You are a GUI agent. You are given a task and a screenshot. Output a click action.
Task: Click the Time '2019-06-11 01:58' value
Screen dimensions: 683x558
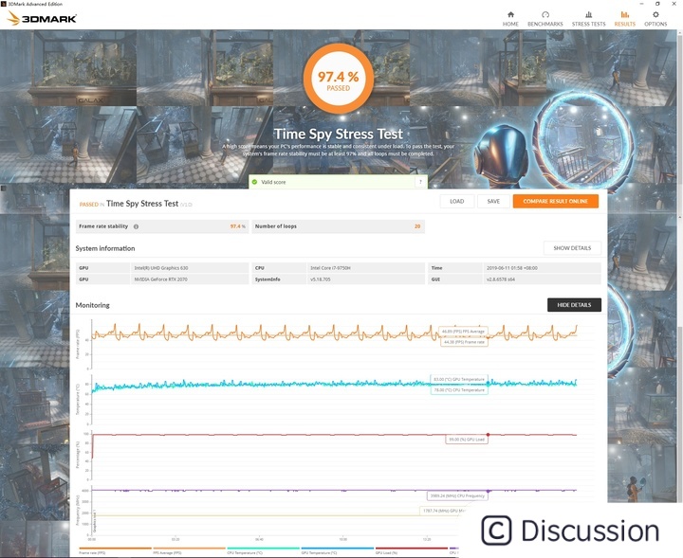[512, 268]
